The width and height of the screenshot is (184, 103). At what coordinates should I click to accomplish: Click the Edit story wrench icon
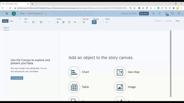click(x=26, y=22)
